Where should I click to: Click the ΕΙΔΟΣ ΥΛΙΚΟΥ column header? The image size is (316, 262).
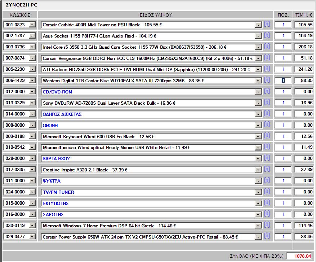click(x=156, y=15)
